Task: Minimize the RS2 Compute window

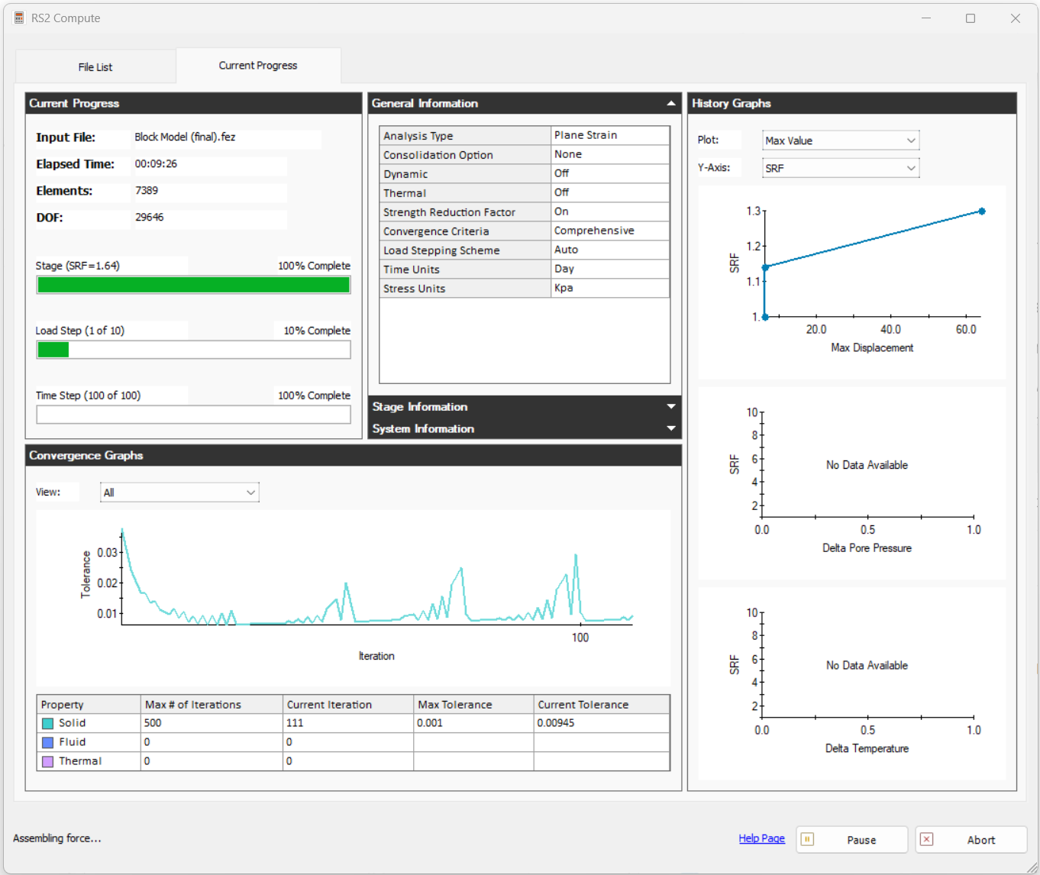Action: [926, 18]
